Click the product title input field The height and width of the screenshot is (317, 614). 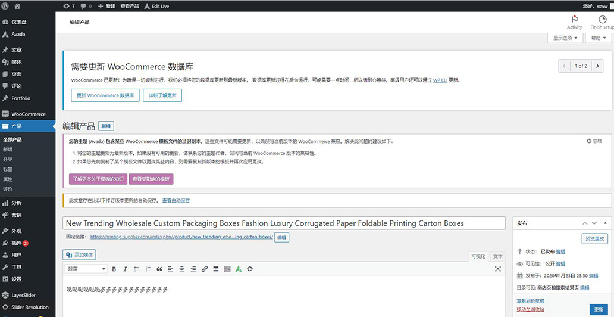(284, 223)
